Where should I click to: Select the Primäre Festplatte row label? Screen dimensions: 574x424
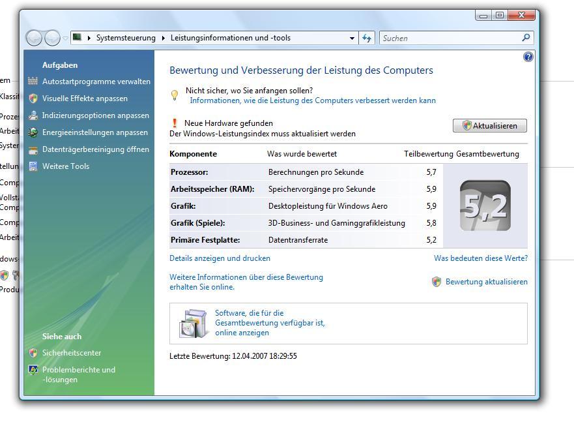[x=205, y=240]
